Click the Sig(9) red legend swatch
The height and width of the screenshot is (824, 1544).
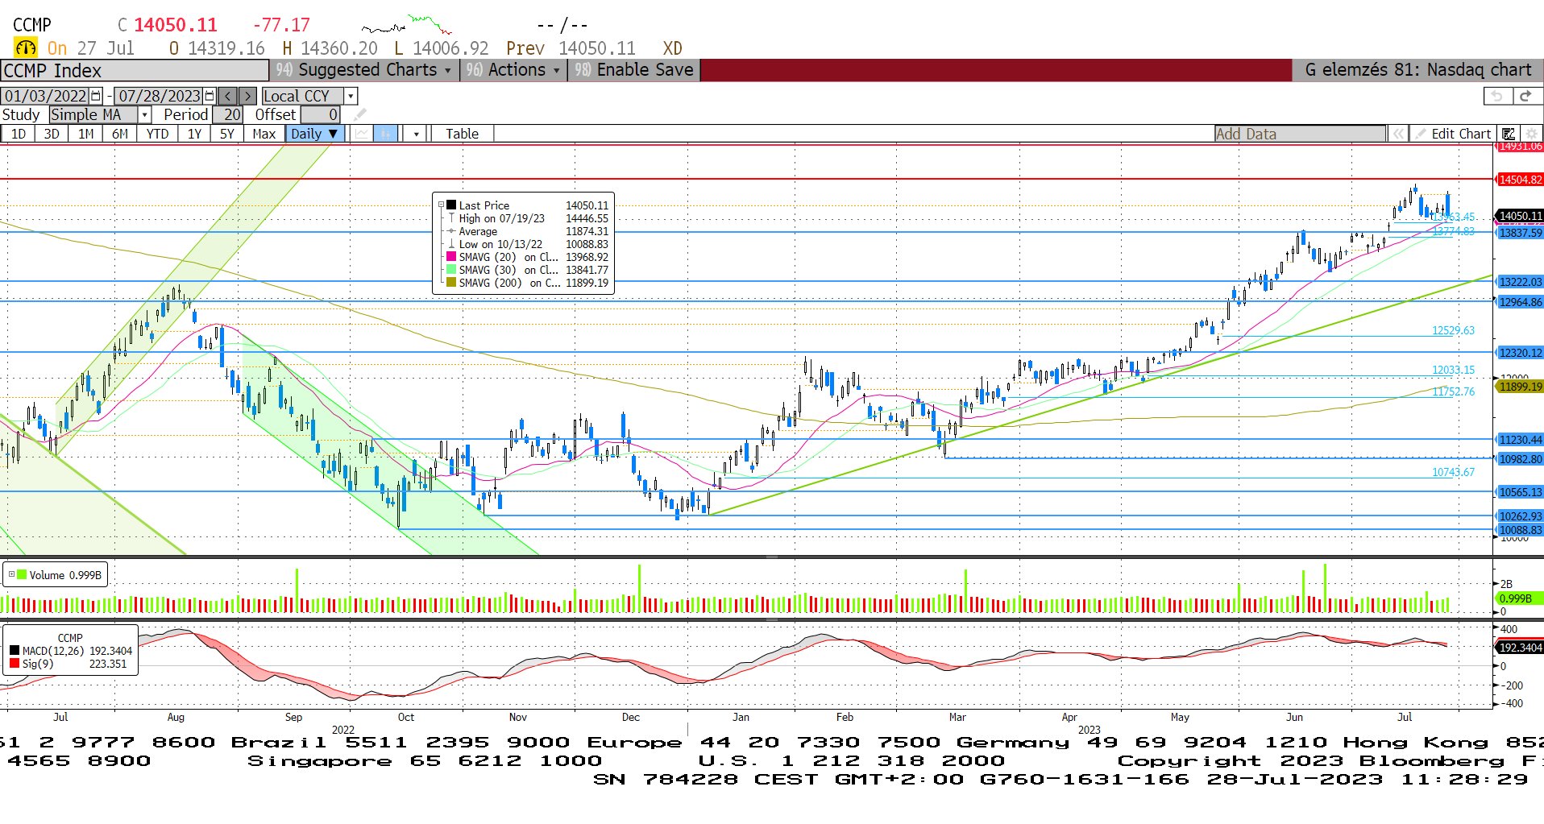pos(15,663)
